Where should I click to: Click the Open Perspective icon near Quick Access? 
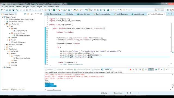(168, 10)
